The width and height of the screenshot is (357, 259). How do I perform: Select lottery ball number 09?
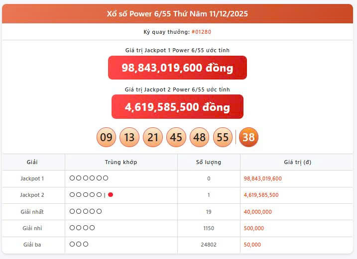[107, 137]
